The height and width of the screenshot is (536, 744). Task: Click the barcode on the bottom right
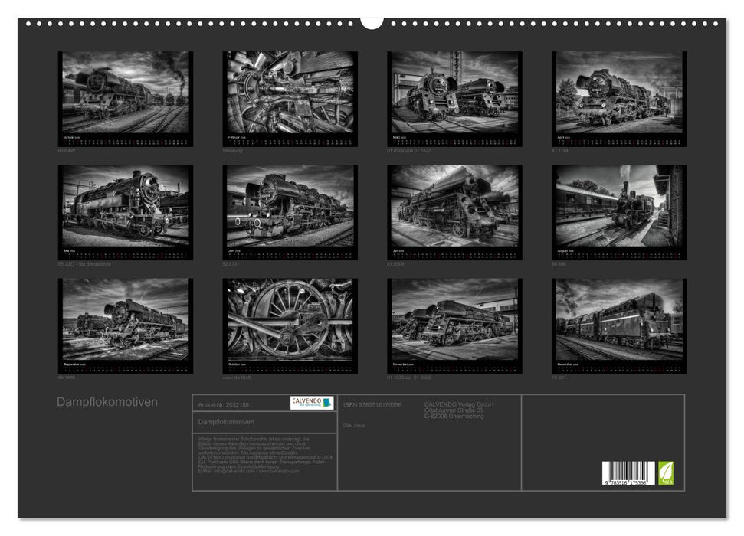(628, 473)
